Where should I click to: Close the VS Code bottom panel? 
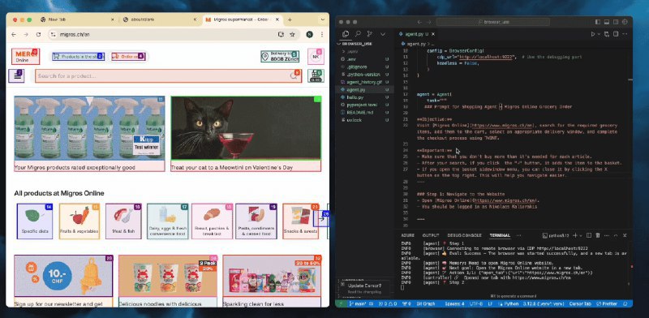[625, 235]
